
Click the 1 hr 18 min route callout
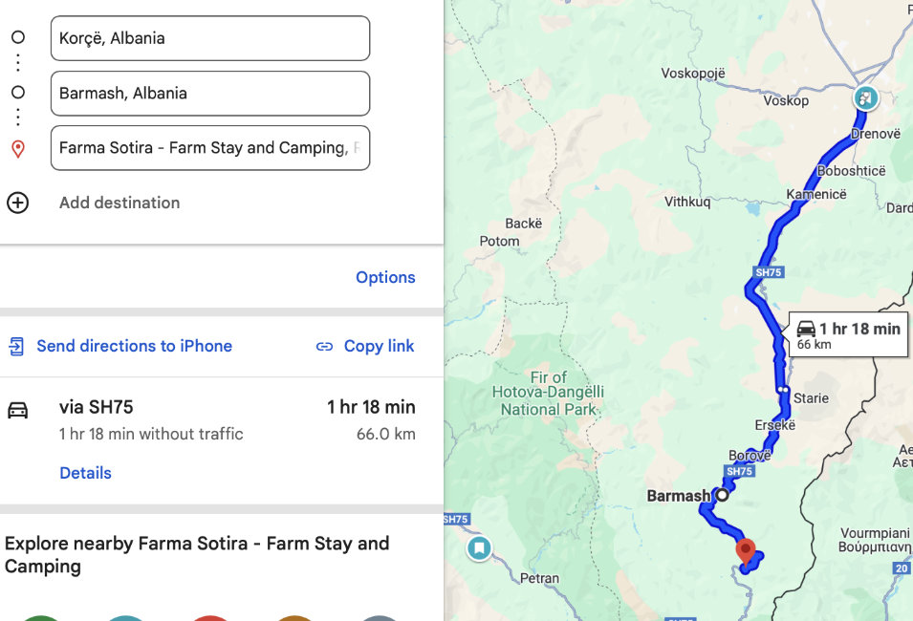(847, 334)
